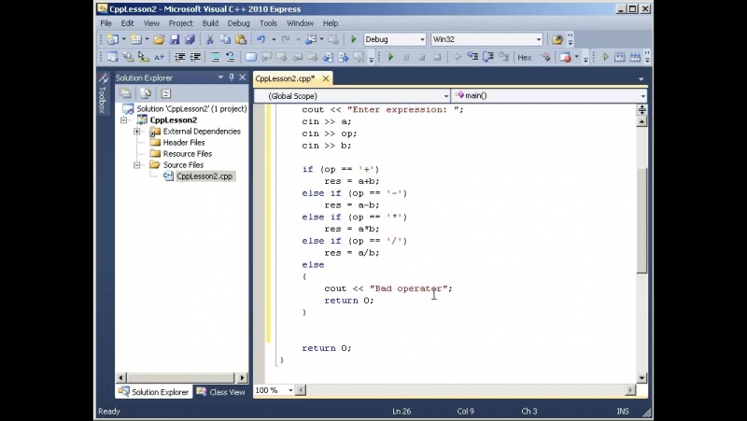Click the Find in Files icon
This screenshot has height=421, width=747.
click(557, 39)
